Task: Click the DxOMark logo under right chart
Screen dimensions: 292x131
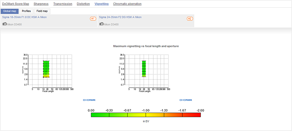Action: pyautogui.click(x=186, y=100)
